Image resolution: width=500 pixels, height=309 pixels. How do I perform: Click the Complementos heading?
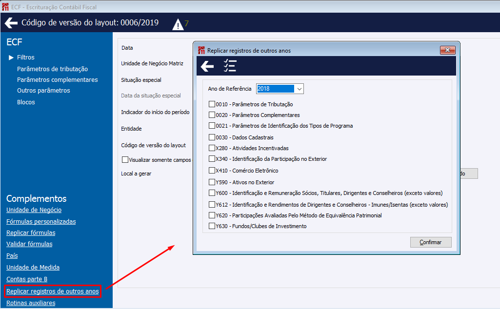pos(37,199)
